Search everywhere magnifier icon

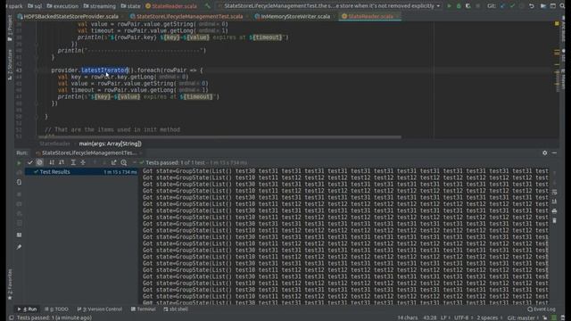(x=563, y=6)
